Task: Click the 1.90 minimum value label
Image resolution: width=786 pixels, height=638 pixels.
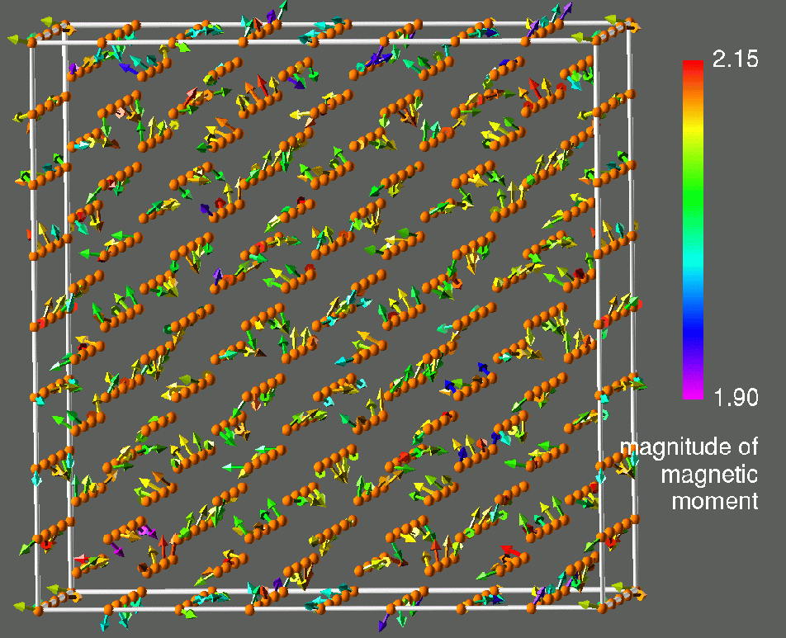Action: pyautogui.click(x=736, y=398)
